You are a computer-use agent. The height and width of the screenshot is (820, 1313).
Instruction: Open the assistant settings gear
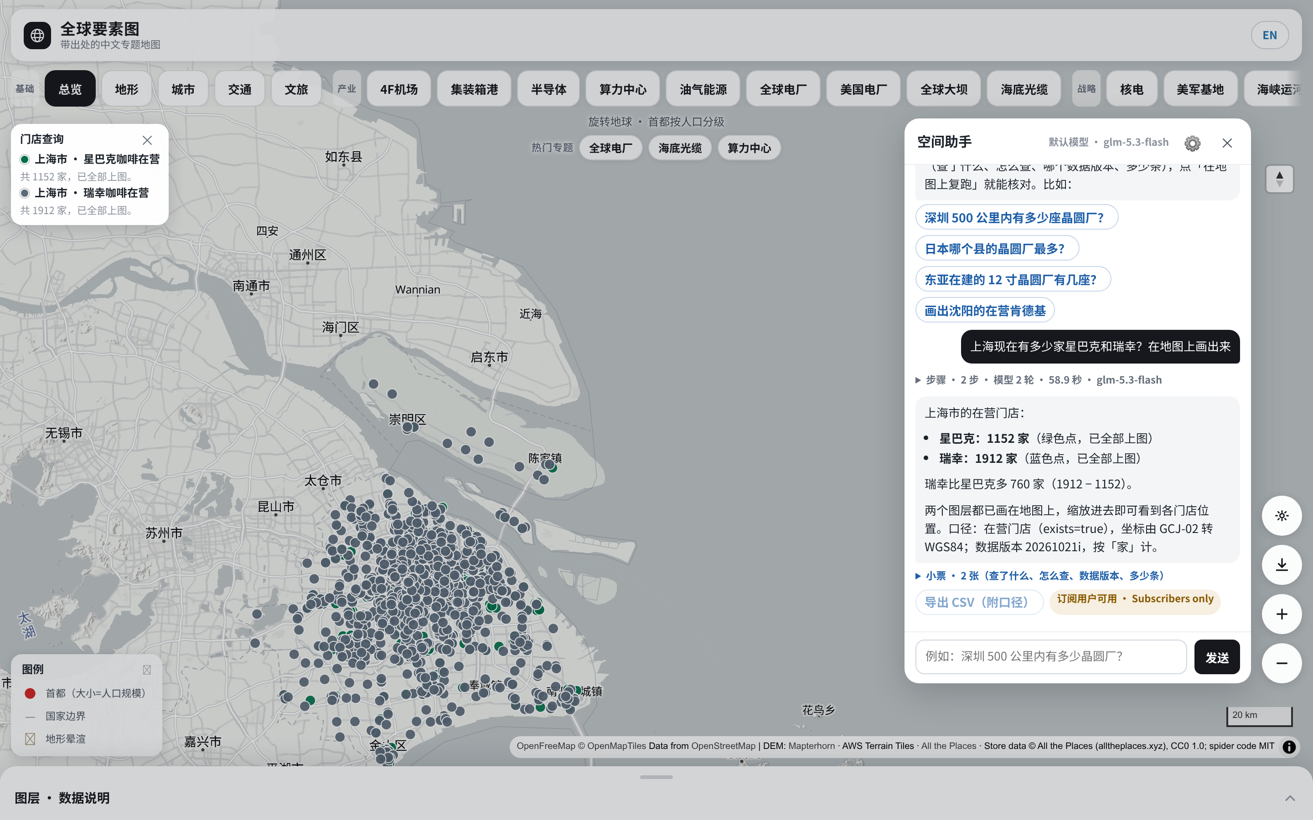pos(1192,143)
